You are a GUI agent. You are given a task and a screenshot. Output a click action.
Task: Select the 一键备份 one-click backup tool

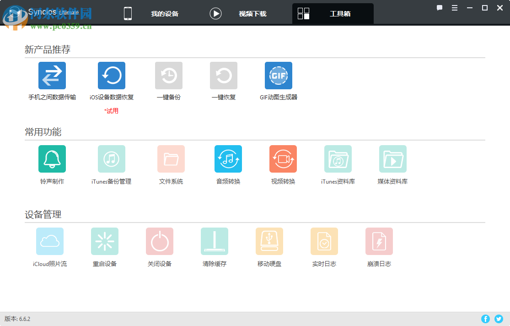coord(168,75)
